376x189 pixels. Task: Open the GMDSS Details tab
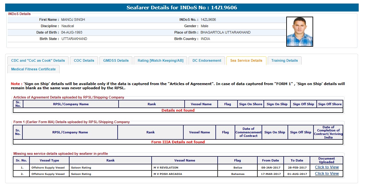click(x=116, y=60)
